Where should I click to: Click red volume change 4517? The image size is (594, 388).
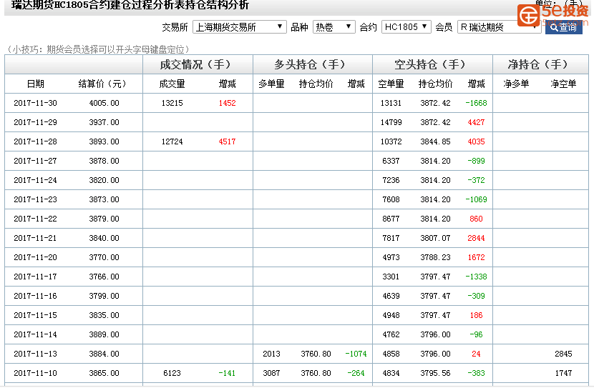[228, 141]
